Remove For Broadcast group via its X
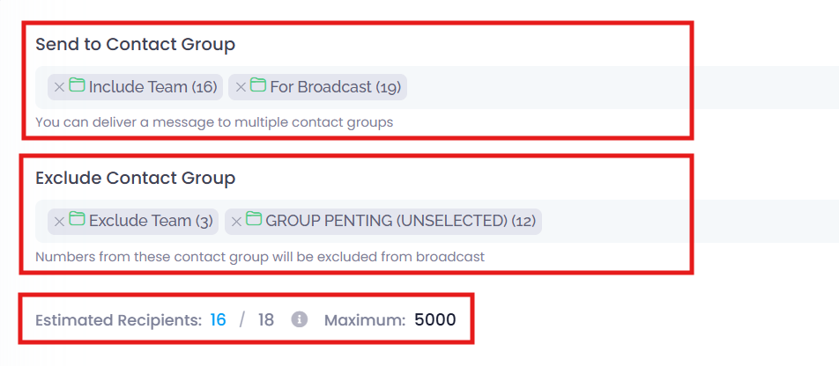This screenshot has height=366, width=839. [x=241, y=87]
